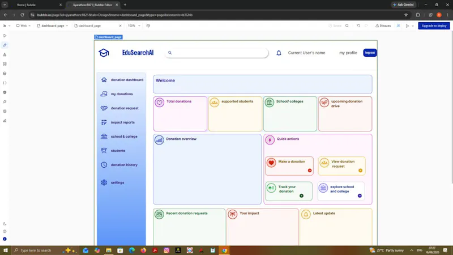
Task: Click the editor search magnifier icon
Action: coord(347,25)
